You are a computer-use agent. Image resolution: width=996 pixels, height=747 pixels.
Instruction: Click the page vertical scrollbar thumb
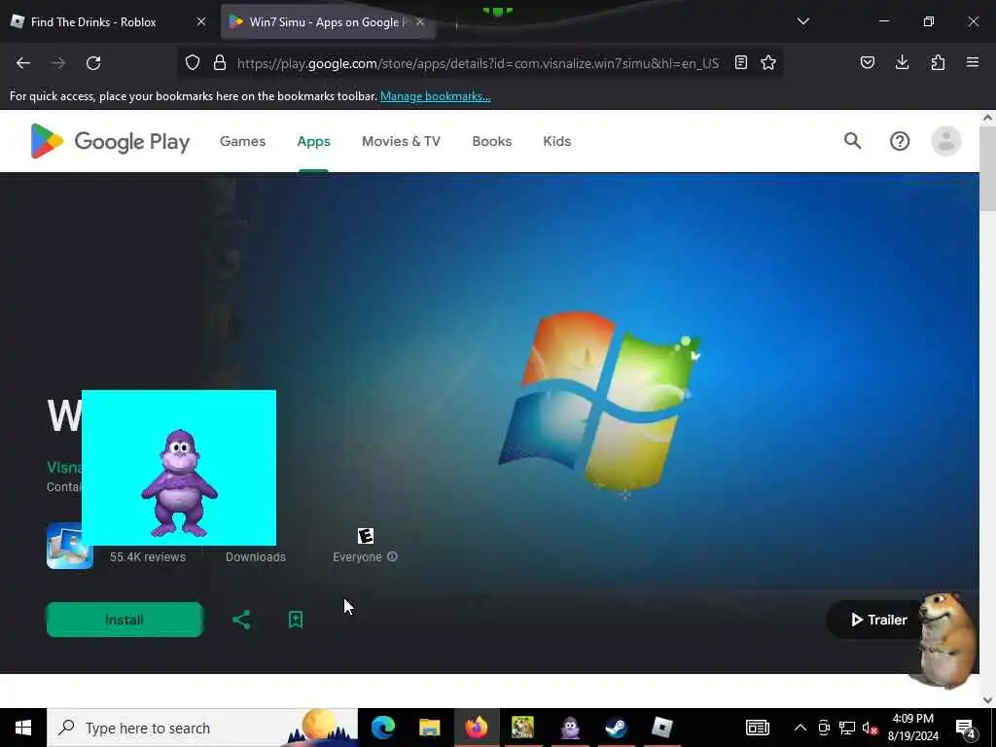pyautogui.click(x=988, y=167)
